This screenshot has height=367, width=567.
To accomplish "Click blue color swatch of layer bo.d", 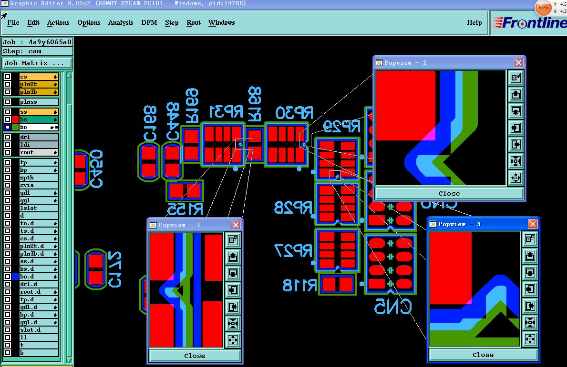I will pos(15,277).
